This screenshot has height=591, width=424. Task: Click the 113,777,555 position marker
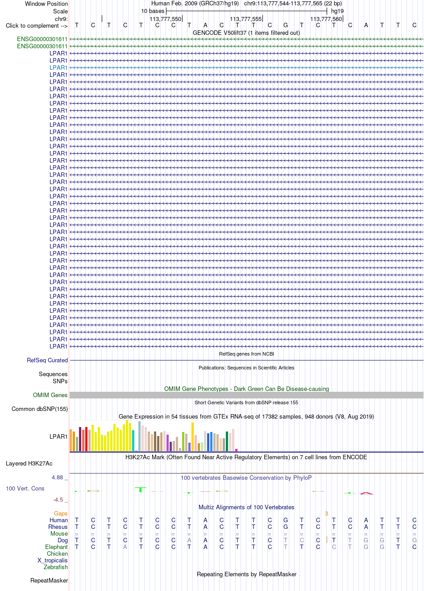(x=246, y=19)
